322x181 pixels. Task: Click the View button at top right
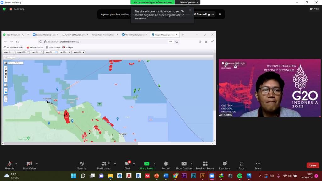[x=314, y=9]
